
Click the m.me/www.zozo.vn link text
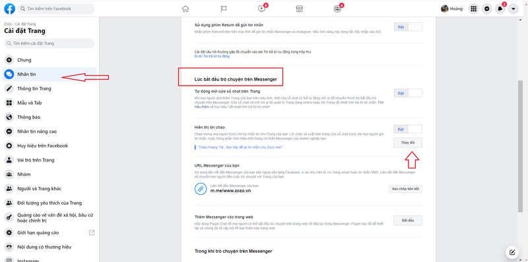(x=230, y=191)
